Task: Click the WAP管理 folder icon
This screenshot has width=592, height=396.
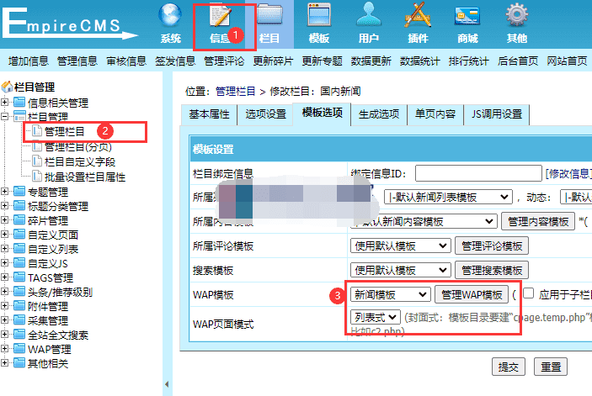Action: pos(19,349)
